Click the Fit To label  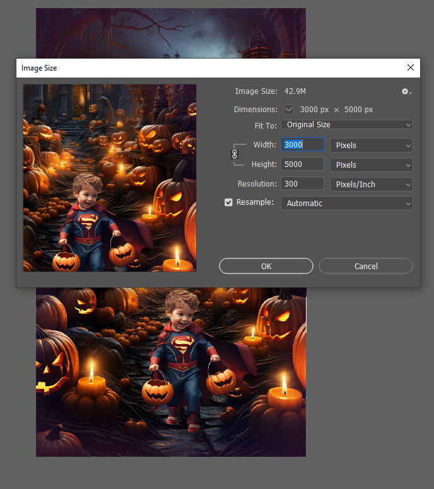pyautogui.click(x=266, y=125)
